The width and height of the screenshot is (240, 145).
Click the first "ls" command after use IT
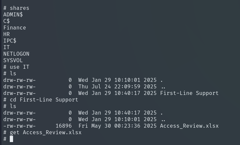pyautogui.click(x=13, y=73)
